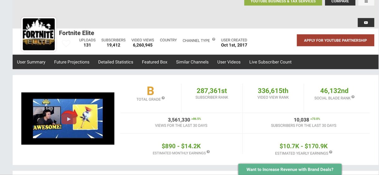
Task: Click the Social Blade Rank help icon
Action: click(x=353, y=97)
